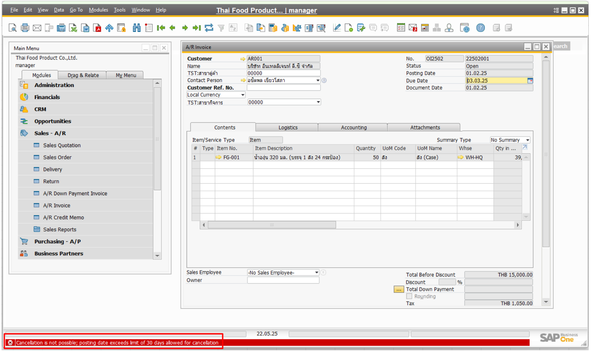The width and height of the screenshot is (591, 351).
Task: Export to Microsoft Word icon
Action: point(85,28)
